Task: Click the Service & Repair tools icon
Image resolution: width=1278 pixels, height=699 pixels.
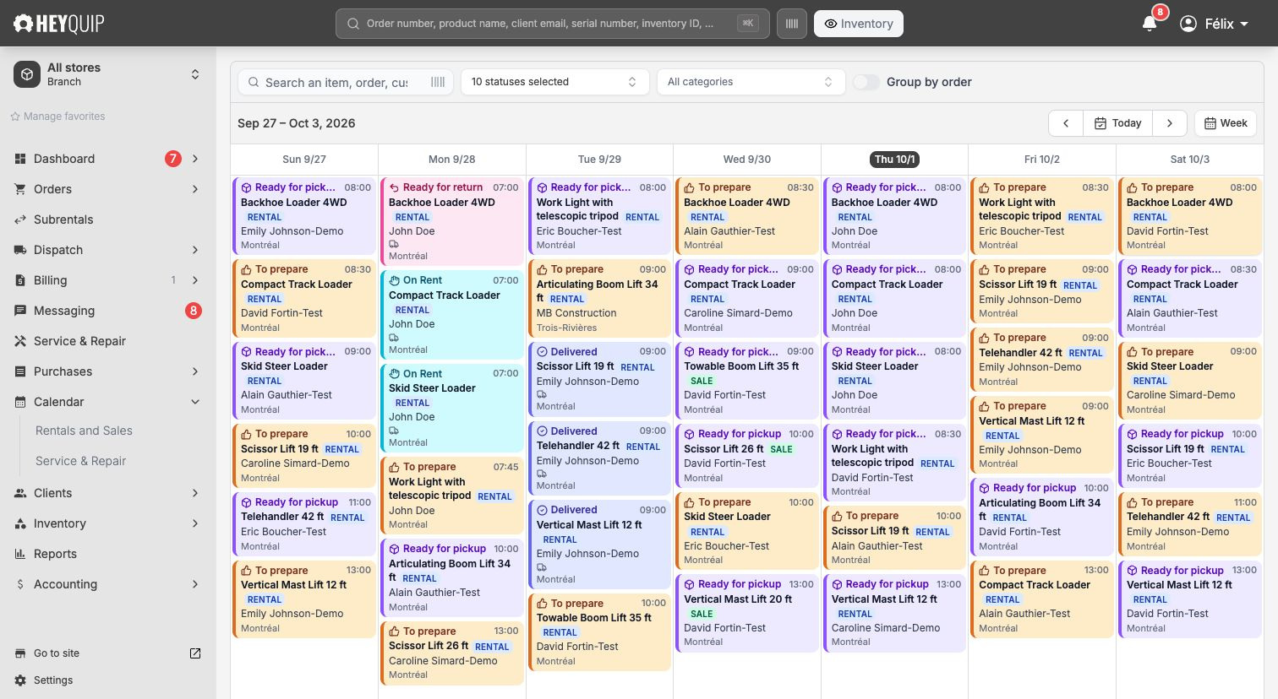Action: (x=20, y=341)
